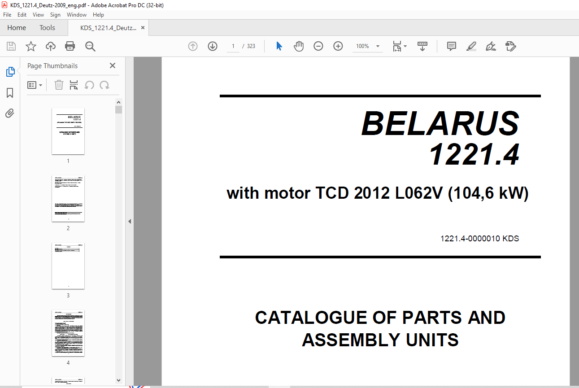Viewport: 579px width, 388px height.
Task: Click the "BELARUS" heading in document
Action: point(440,123)
